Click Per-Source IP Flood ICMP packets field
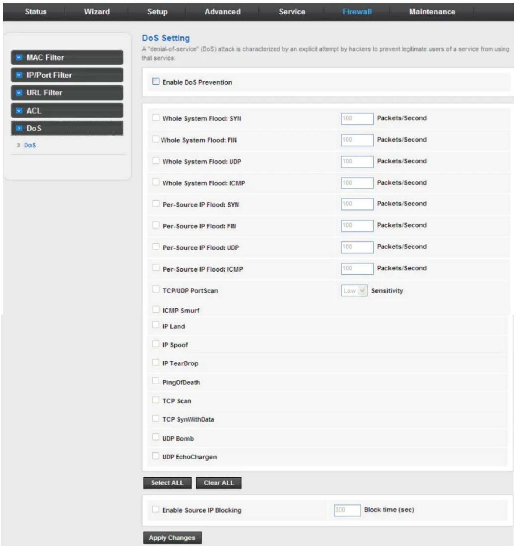514x546 pixels. (x=357, y=269)
